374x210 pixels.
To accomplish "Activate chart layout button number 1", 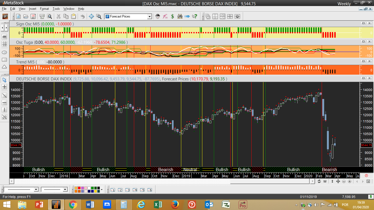I will coord(113,190).
